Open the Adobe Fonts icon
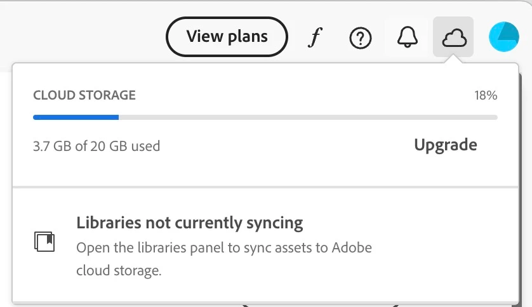532x307 pixels. [314, 38]
